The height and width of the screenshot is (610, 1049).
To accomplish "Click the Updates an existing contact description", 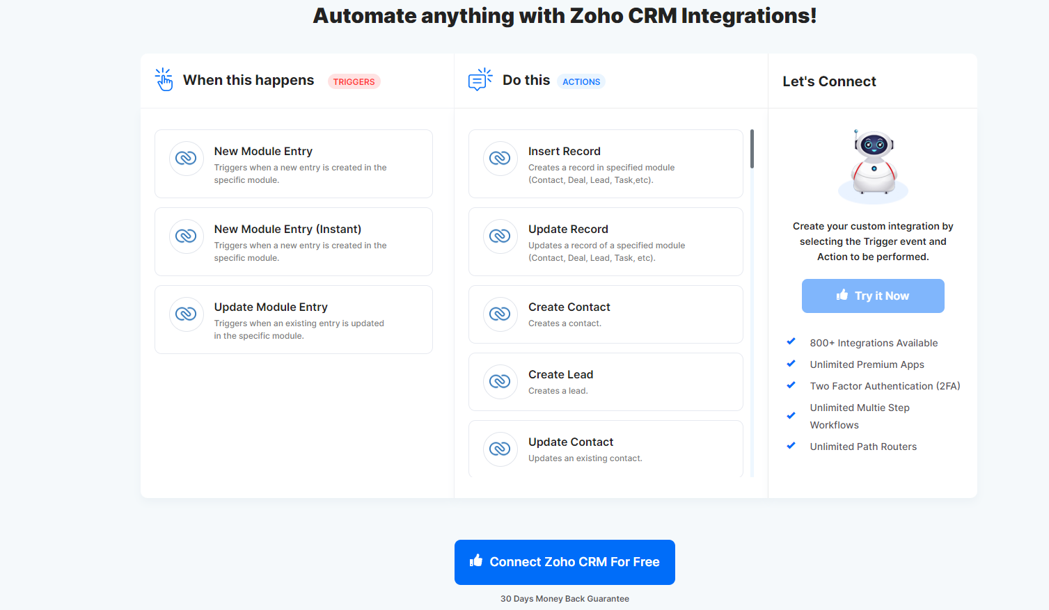I will [585, 458].
